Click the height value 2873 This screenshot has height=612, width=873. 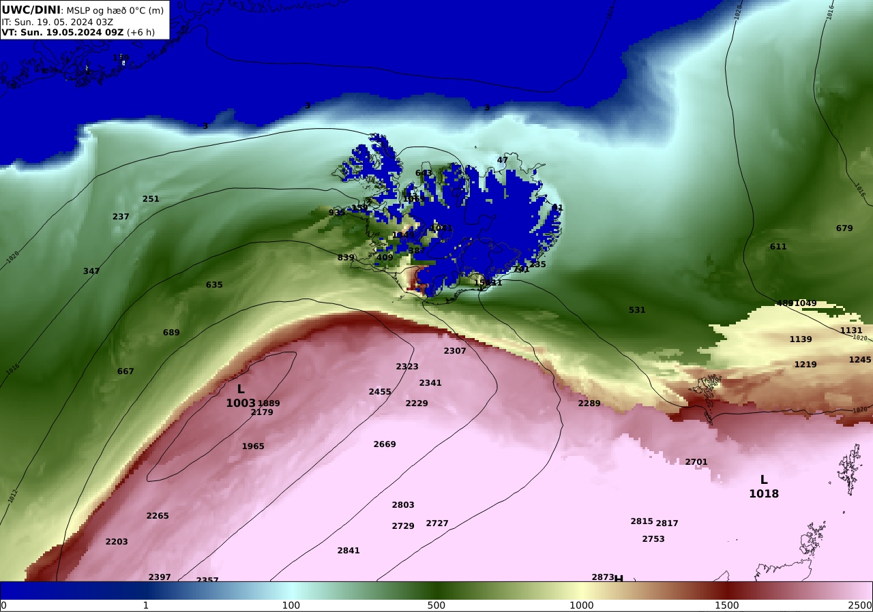tap(603, 577)
